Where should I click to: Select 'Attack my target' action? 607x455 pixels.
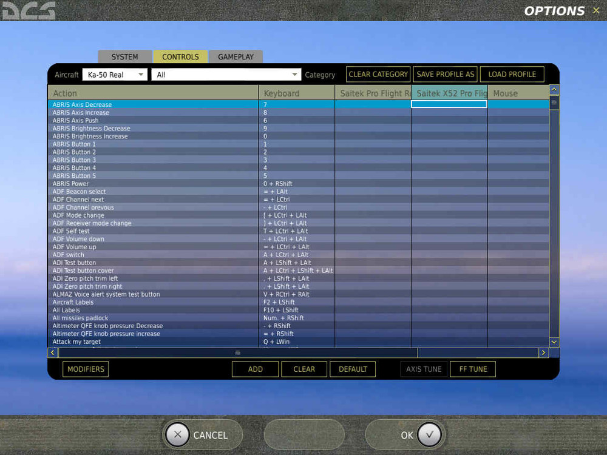[x=76, y=342]
